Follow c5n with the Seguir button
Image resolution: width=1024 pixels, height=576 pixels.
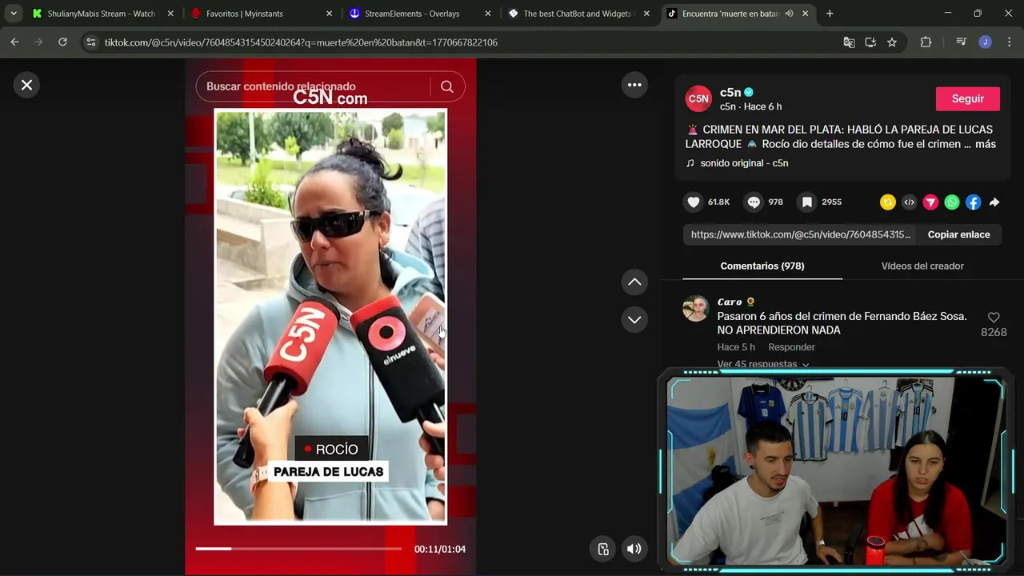point(968,98)
